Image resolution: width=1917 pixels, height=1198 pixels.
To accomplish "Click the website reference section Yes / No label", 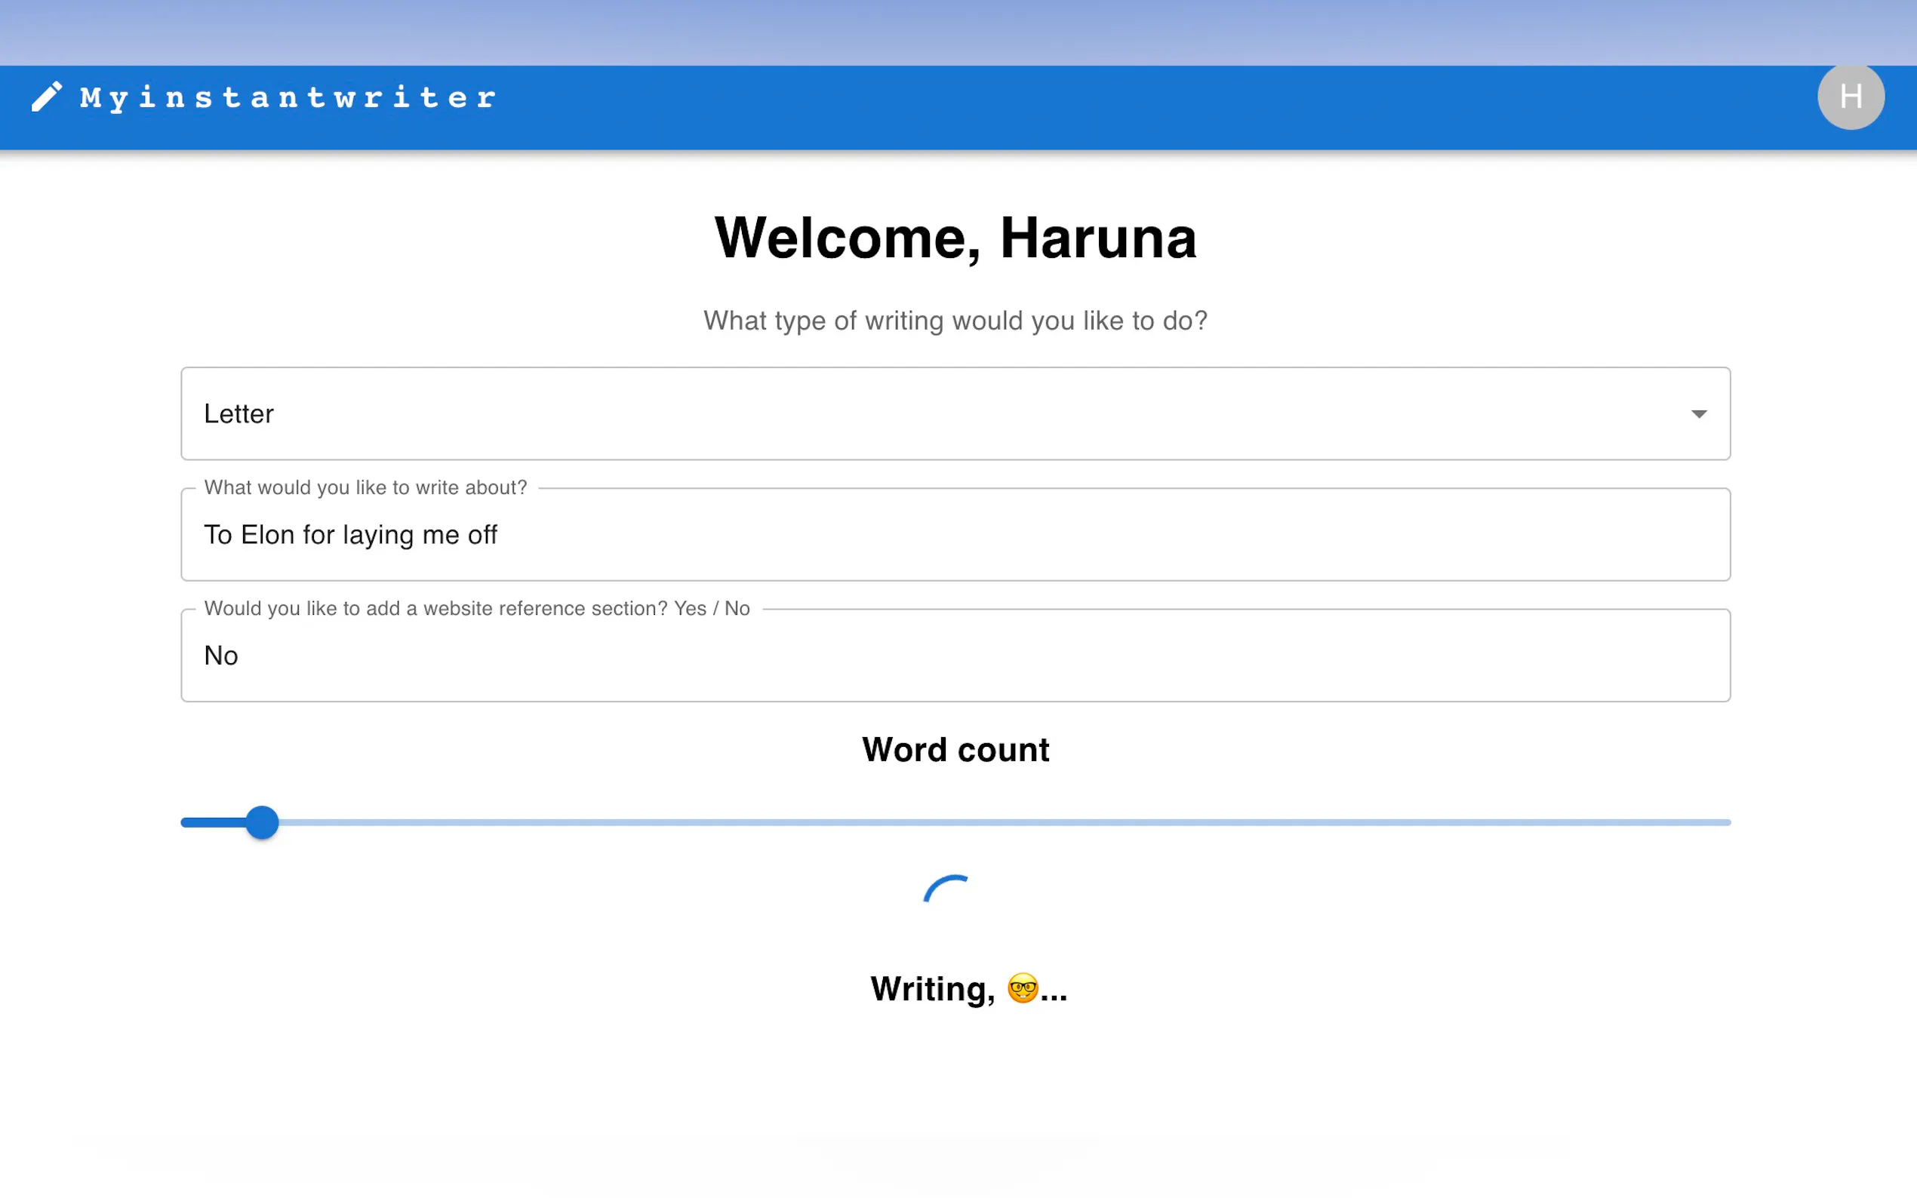I will coord(476,609).
